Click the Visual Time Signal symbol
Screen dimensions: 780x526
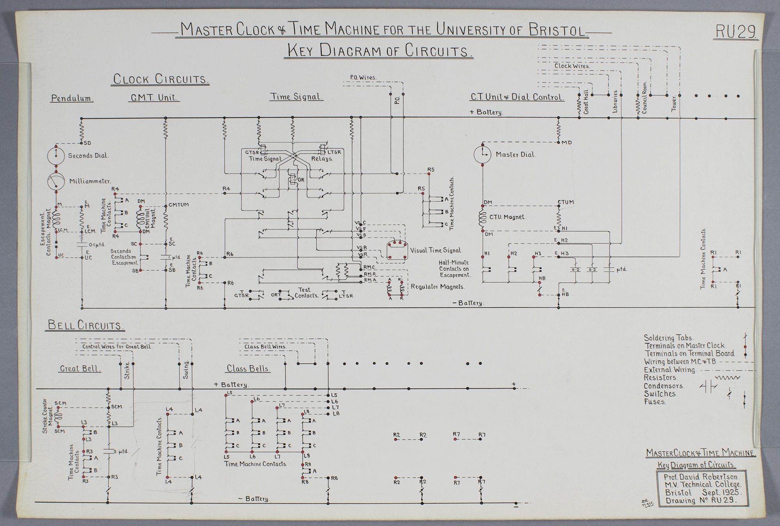(397, 250)
